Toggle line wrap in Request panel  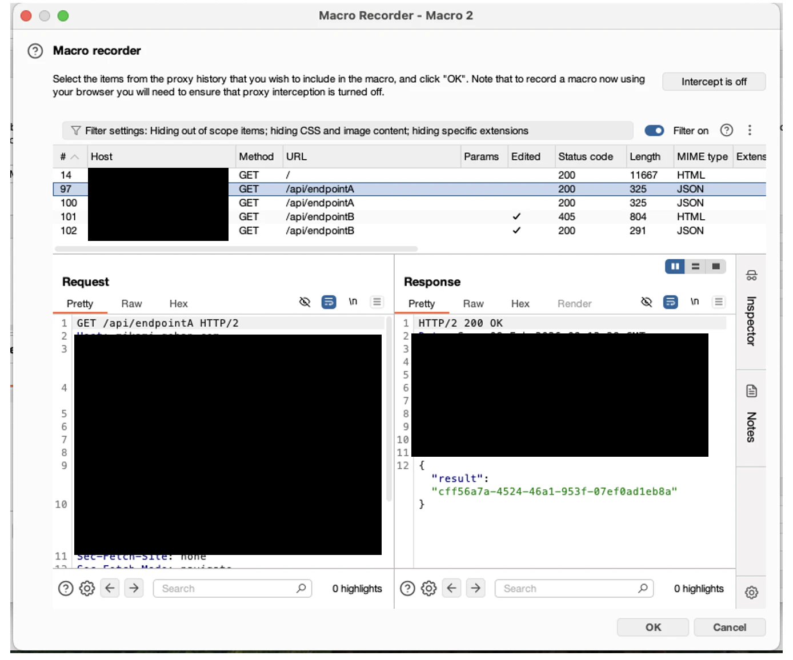pyautogui.click(x=329, y=301)
